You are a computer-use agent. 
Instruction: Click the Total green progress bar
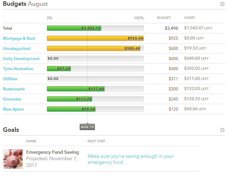tap(74, 28)
